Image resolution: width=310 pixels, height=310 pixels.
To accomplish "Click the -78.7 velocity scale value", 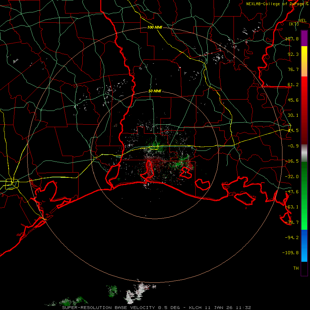I will click(x=292, y=223).
